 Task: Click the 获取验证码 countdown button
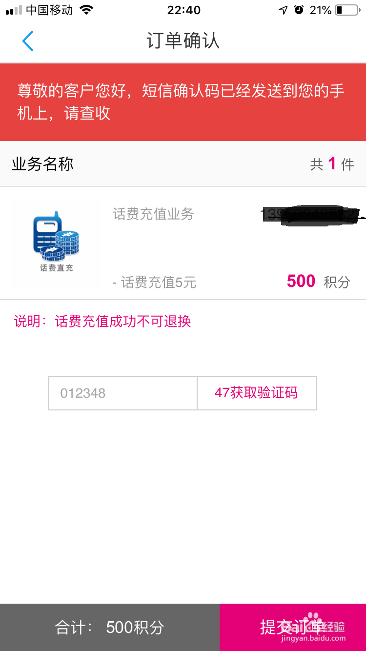point(257,393)
